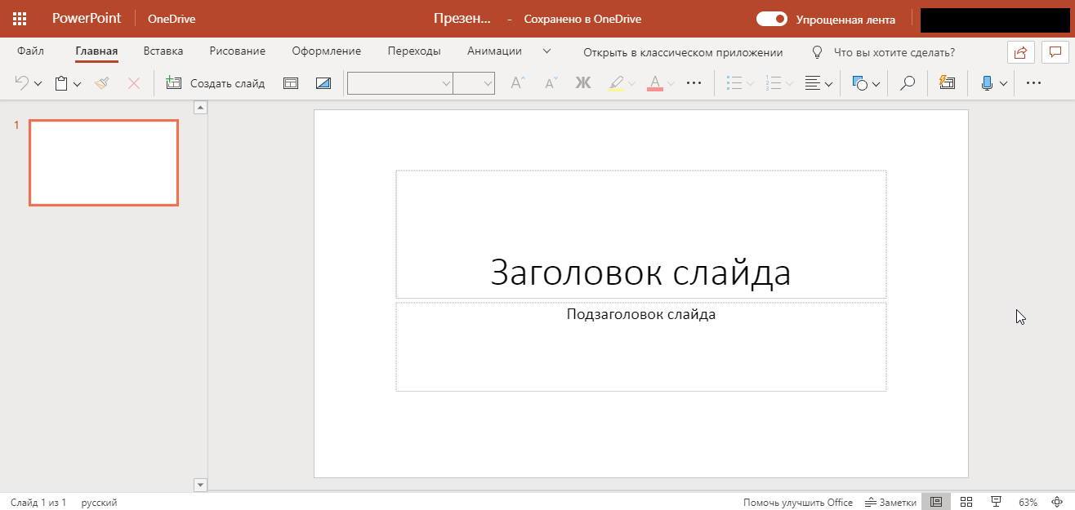This screenshot has height=510, width=1075.
Task: Toggle the Упрощенная лента switch
Action: 771,19
